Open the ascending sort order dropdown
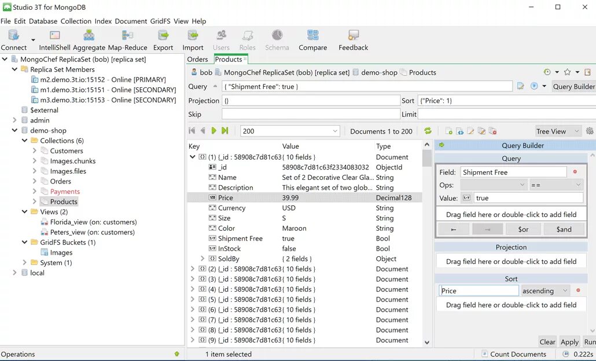Viewport: 596px width, 361px height. click(x=546, y=290)
